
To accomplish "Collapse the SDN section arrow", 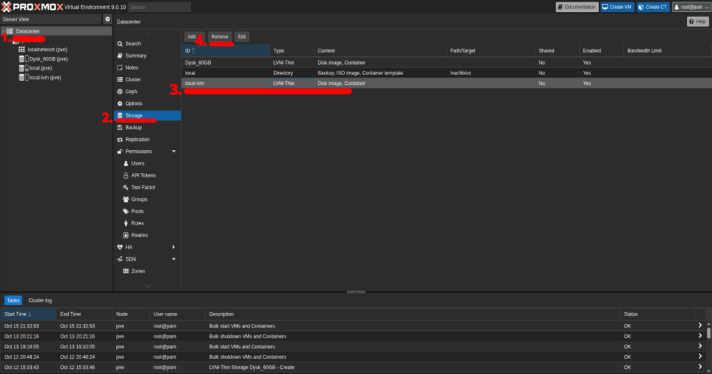I will (173, 259).
